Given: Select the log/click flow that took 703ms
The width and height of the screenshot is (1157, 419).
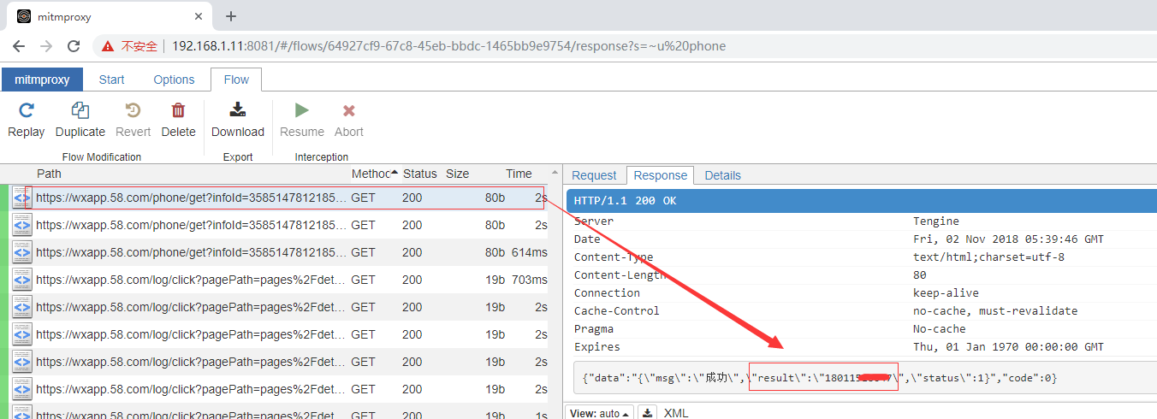Looking at the screenshot, I should [274, 280].
